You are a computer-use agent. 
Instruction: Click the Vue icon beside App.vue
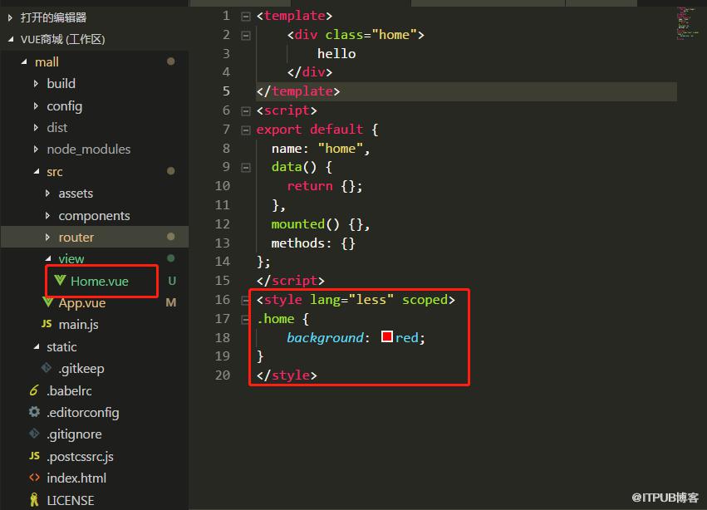47,302
